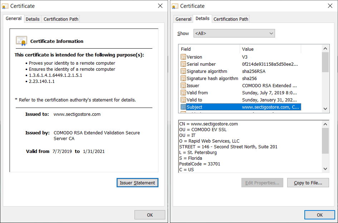Open Details tab in left Certificate window
The image size is (338, 223).
pos(33,19)
